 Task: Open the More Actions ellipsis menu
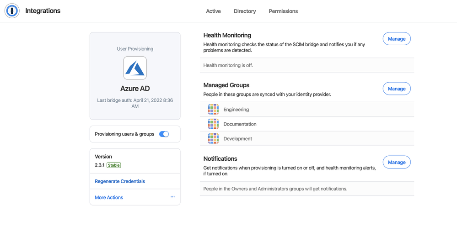172,197
